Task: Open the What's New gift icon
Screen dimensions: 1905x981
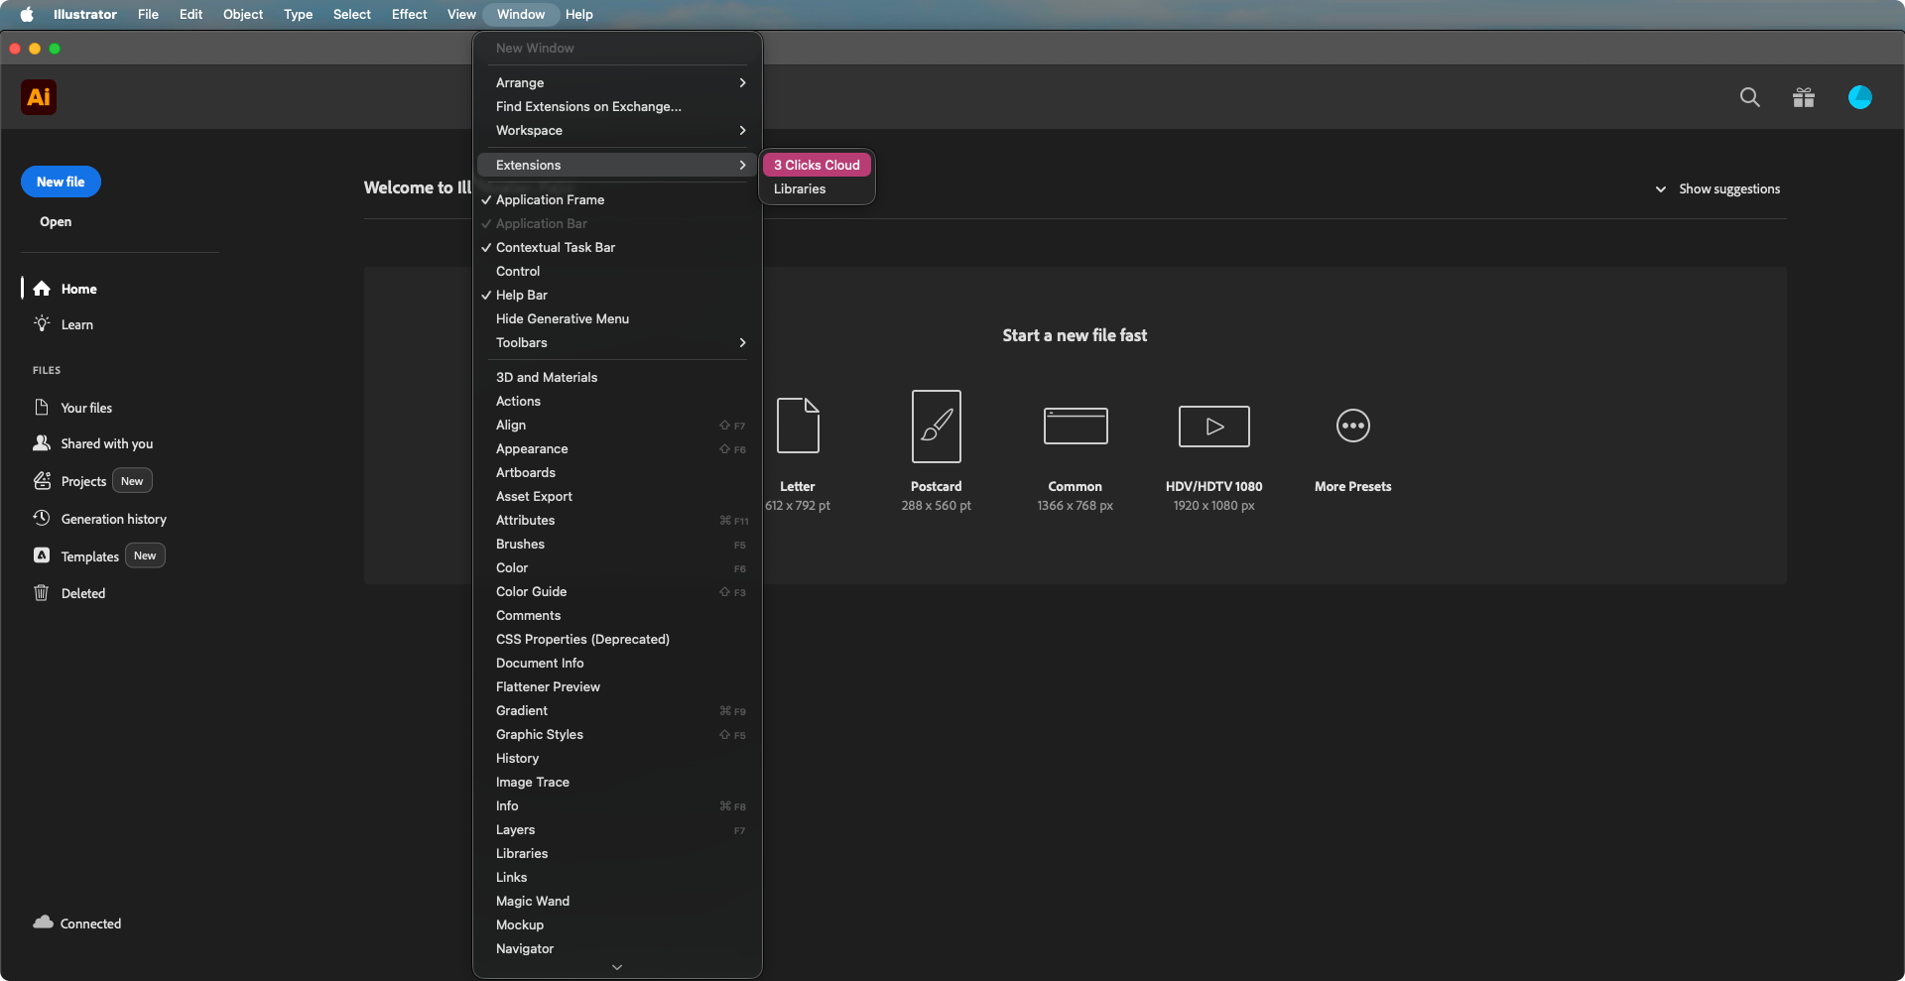Action: point(1803,97)
